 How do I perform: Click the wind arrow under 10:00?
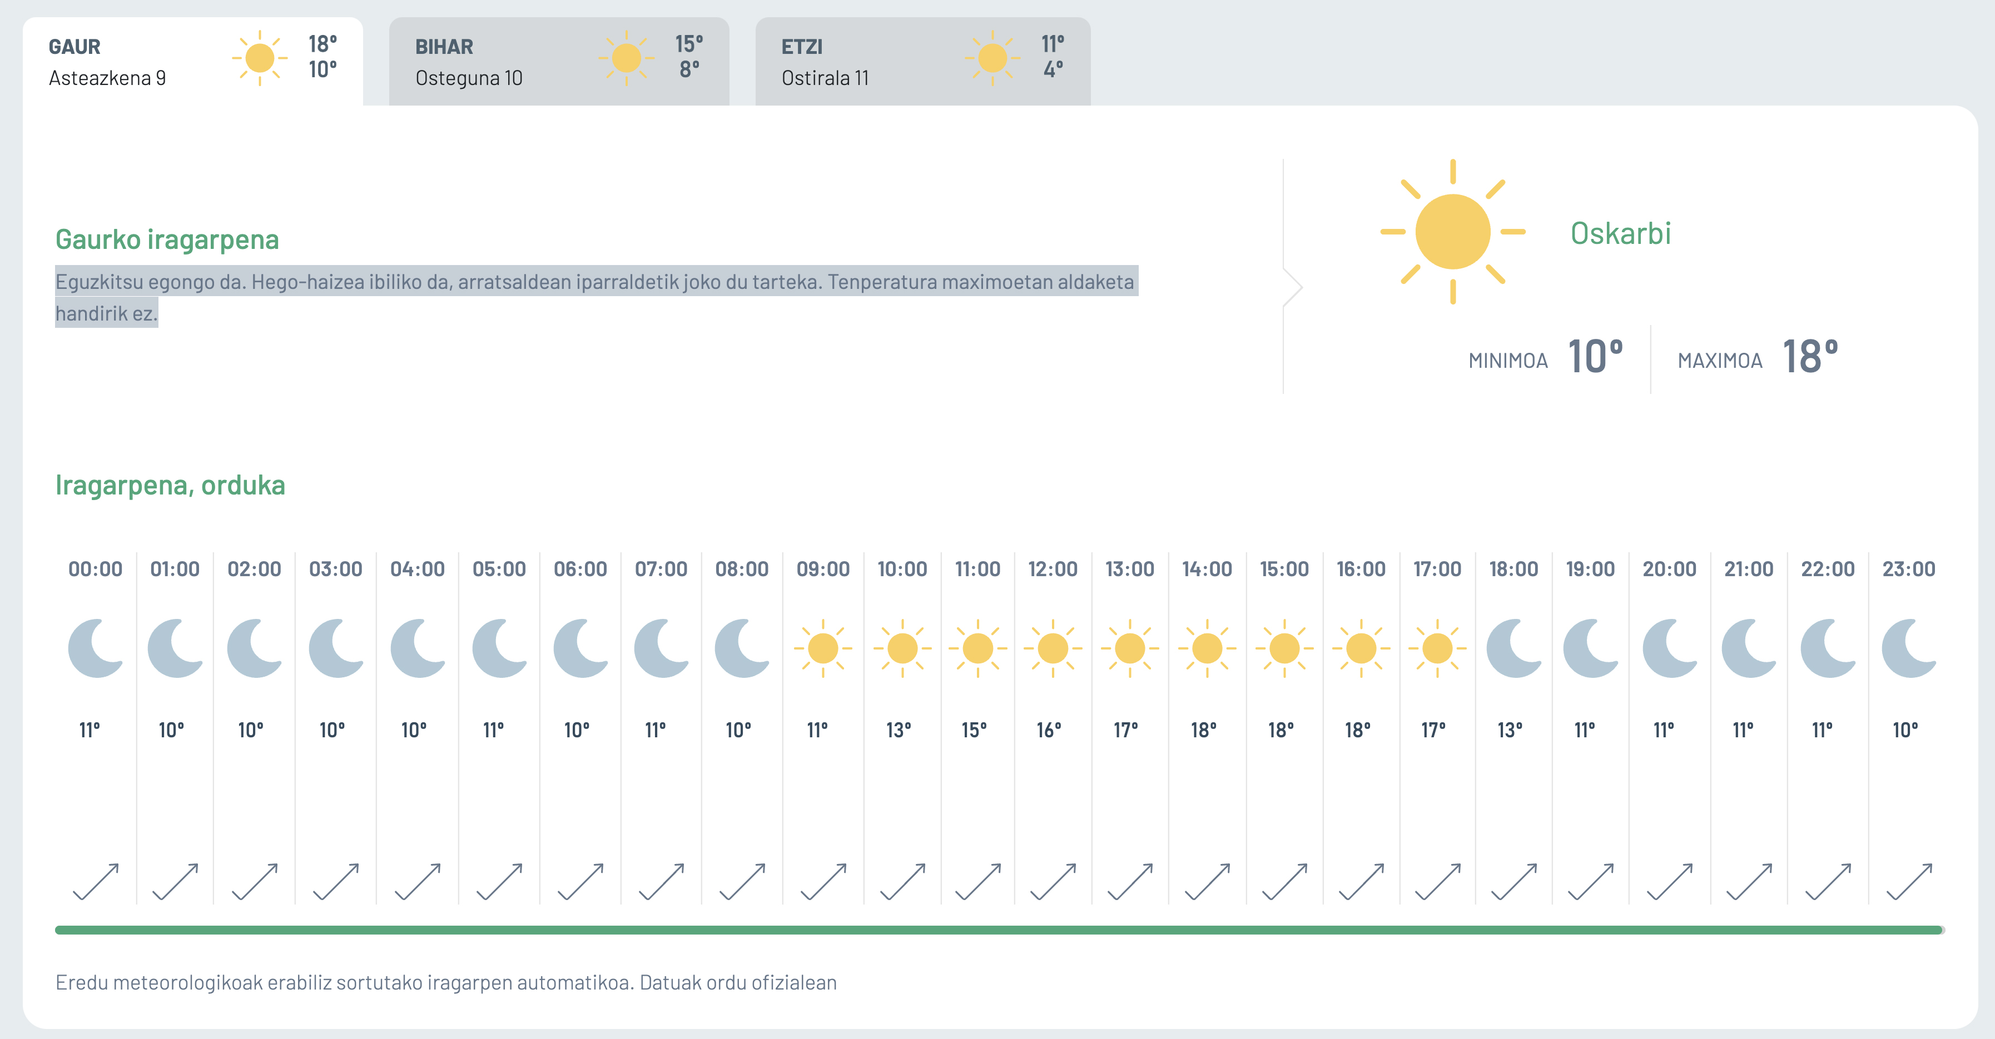[903, 882]
